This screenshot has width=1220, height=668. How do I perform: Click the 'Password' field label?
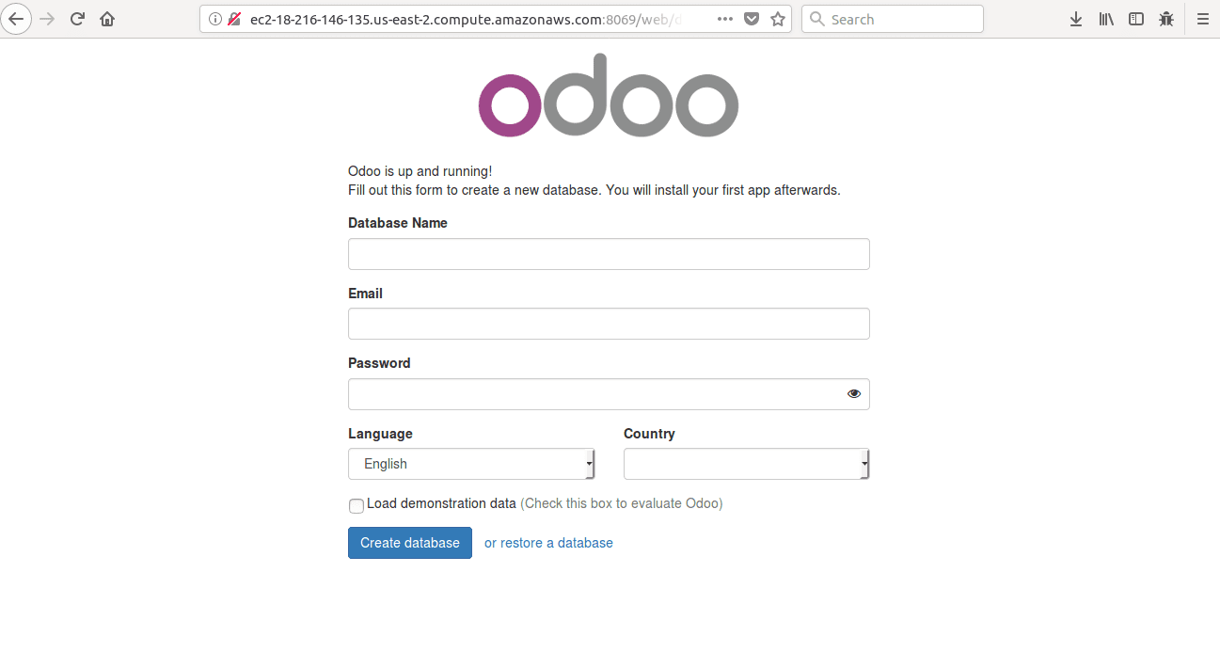click(x=379, y=363)
